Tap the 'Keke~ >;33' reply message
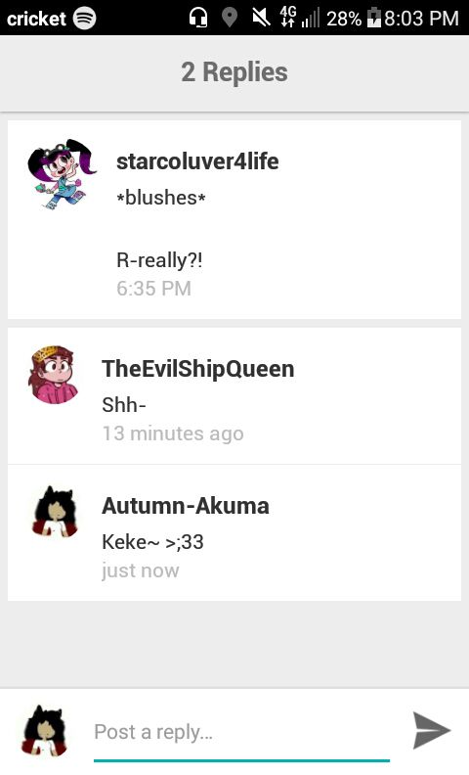 [x=152, y=542]
